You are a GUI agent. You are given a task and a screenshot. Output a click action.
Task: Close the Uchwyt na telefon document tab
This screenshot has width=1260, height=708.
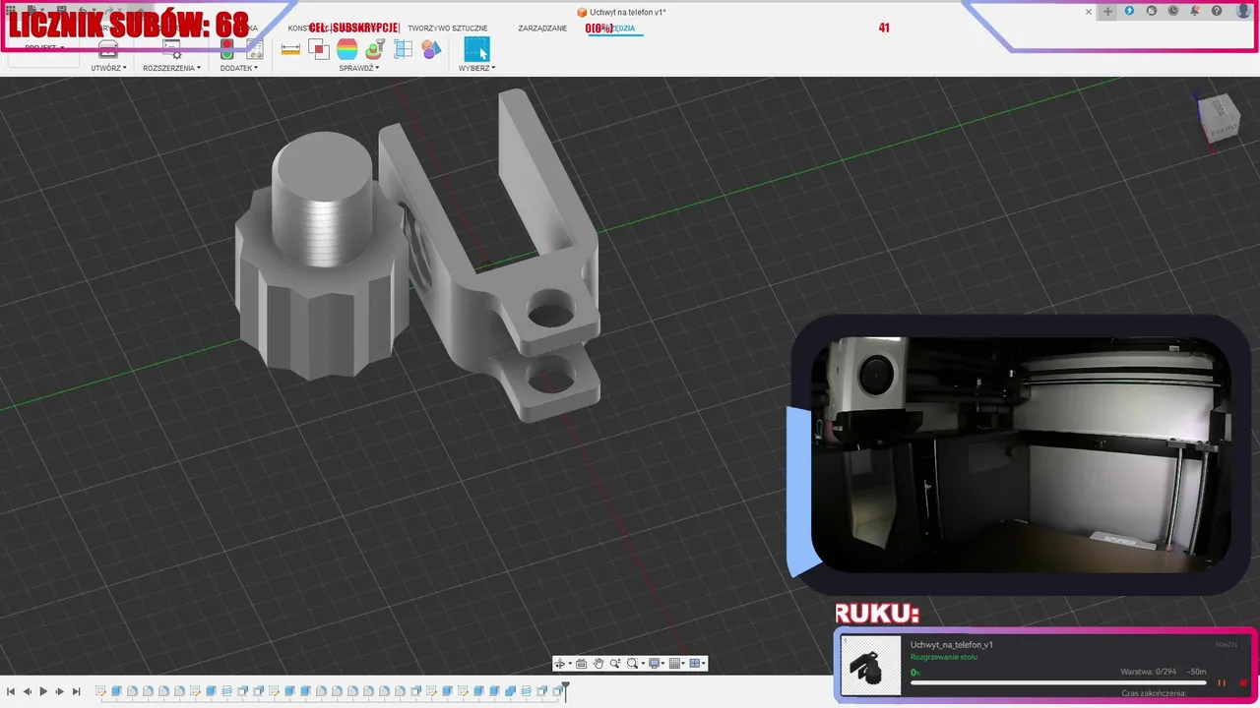coord(1089,12)
